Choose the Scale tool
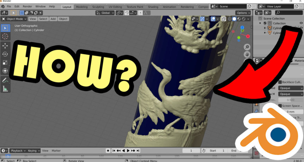The width and height of the screenshot is (304, 162). tap(5, 62)
